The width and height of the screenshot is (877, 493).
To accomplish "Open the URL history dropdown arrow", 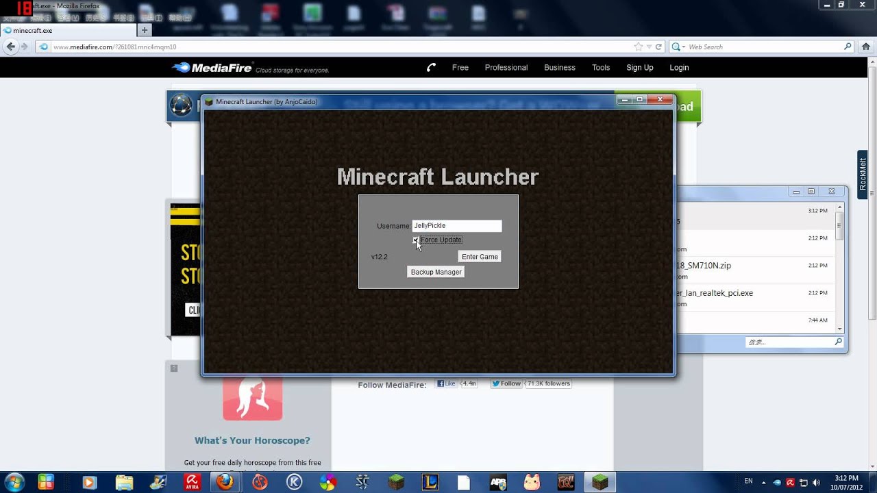I will [650, 47].
